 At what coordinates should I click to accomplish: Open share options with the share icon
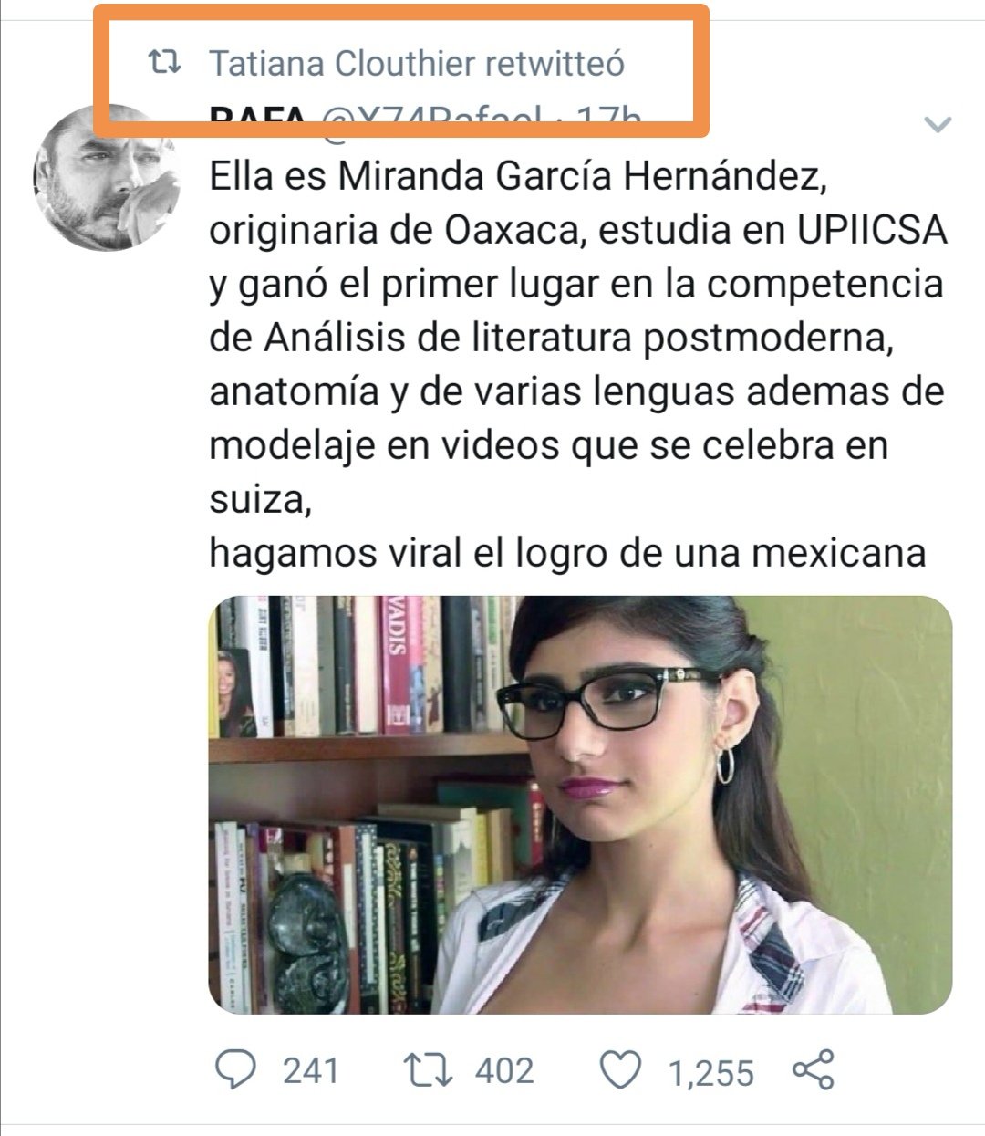814,1069
